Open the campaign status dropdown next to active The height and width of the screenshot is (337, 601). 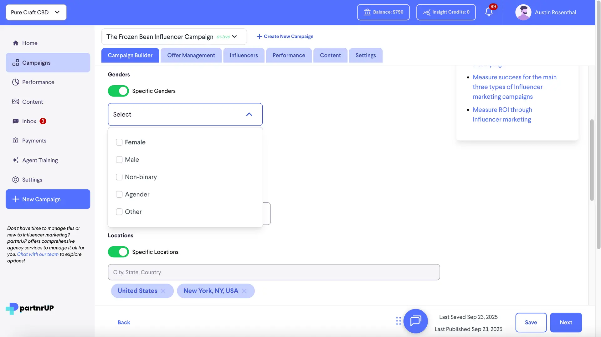click(x=234, y=37)
